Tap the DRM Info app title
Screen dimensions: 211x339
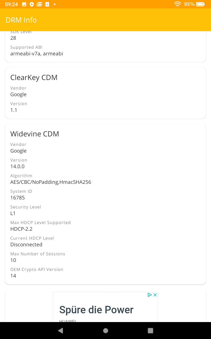(21, 20)
